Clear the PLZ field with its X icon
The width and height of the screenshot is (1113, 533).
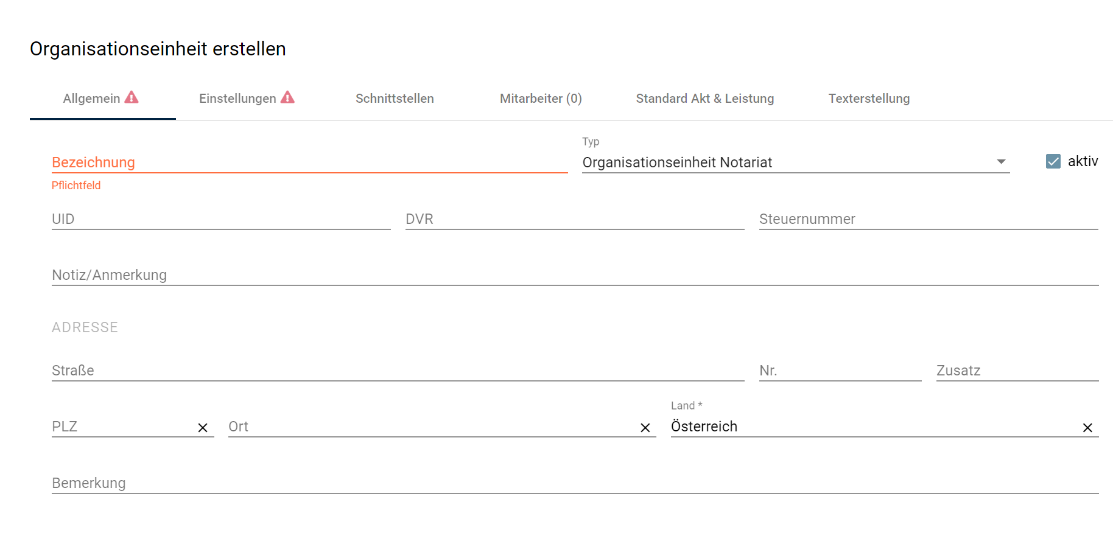point(203,428)
